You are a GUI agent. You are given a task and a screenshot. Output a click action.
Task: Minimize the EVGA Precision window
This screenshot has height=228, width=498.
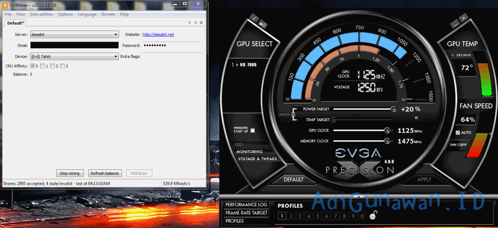[455, 25]
